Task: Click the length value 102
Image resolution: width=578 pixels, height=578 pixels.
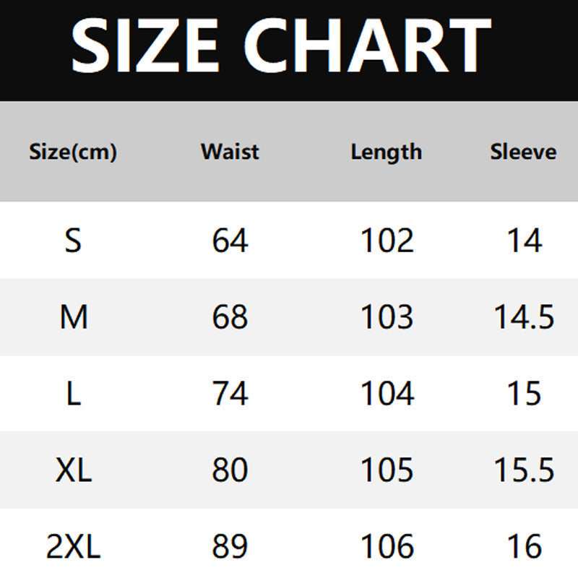Action: 387,241
